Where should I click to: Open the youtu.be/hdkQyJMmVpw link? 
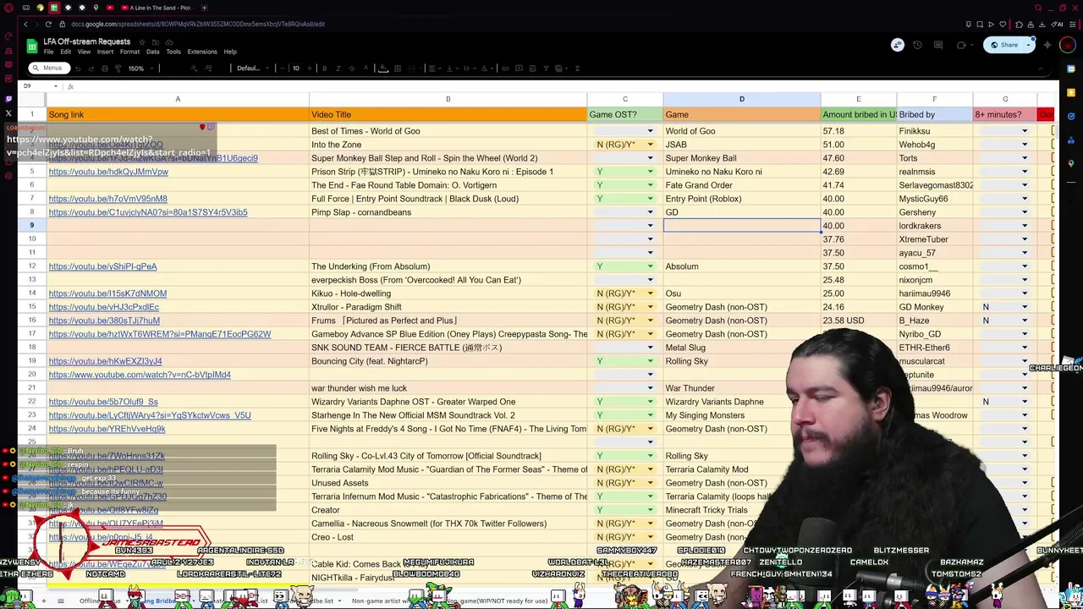[x=108, y=172]
